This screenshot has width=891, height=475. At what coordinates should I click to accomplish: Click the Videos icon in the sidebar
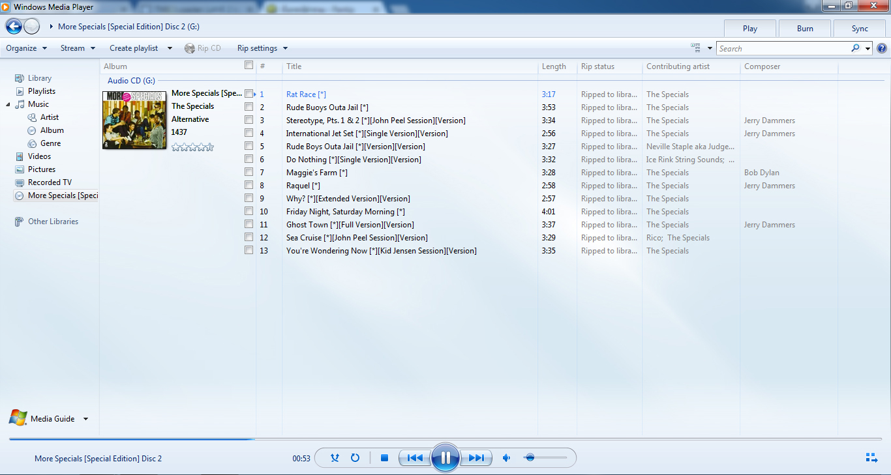pos(20,156)
